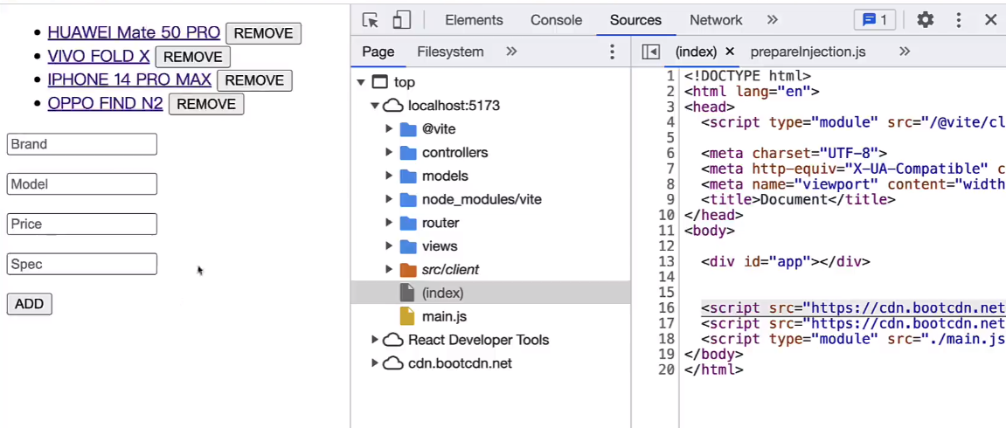The height and width of the screenshot is (428, 1006).
Task: Toggle the device toolbar icon
Action: coord(402,20)
